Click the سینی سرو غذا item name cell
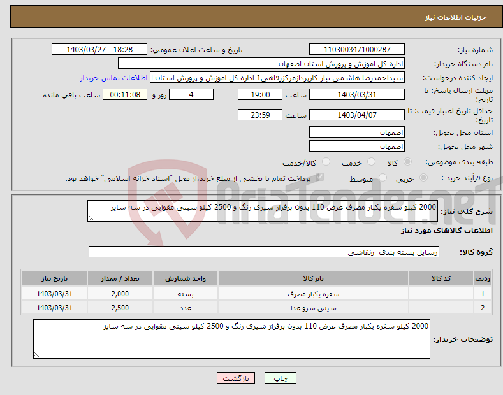The image size is (503, 395). [313, 308]
